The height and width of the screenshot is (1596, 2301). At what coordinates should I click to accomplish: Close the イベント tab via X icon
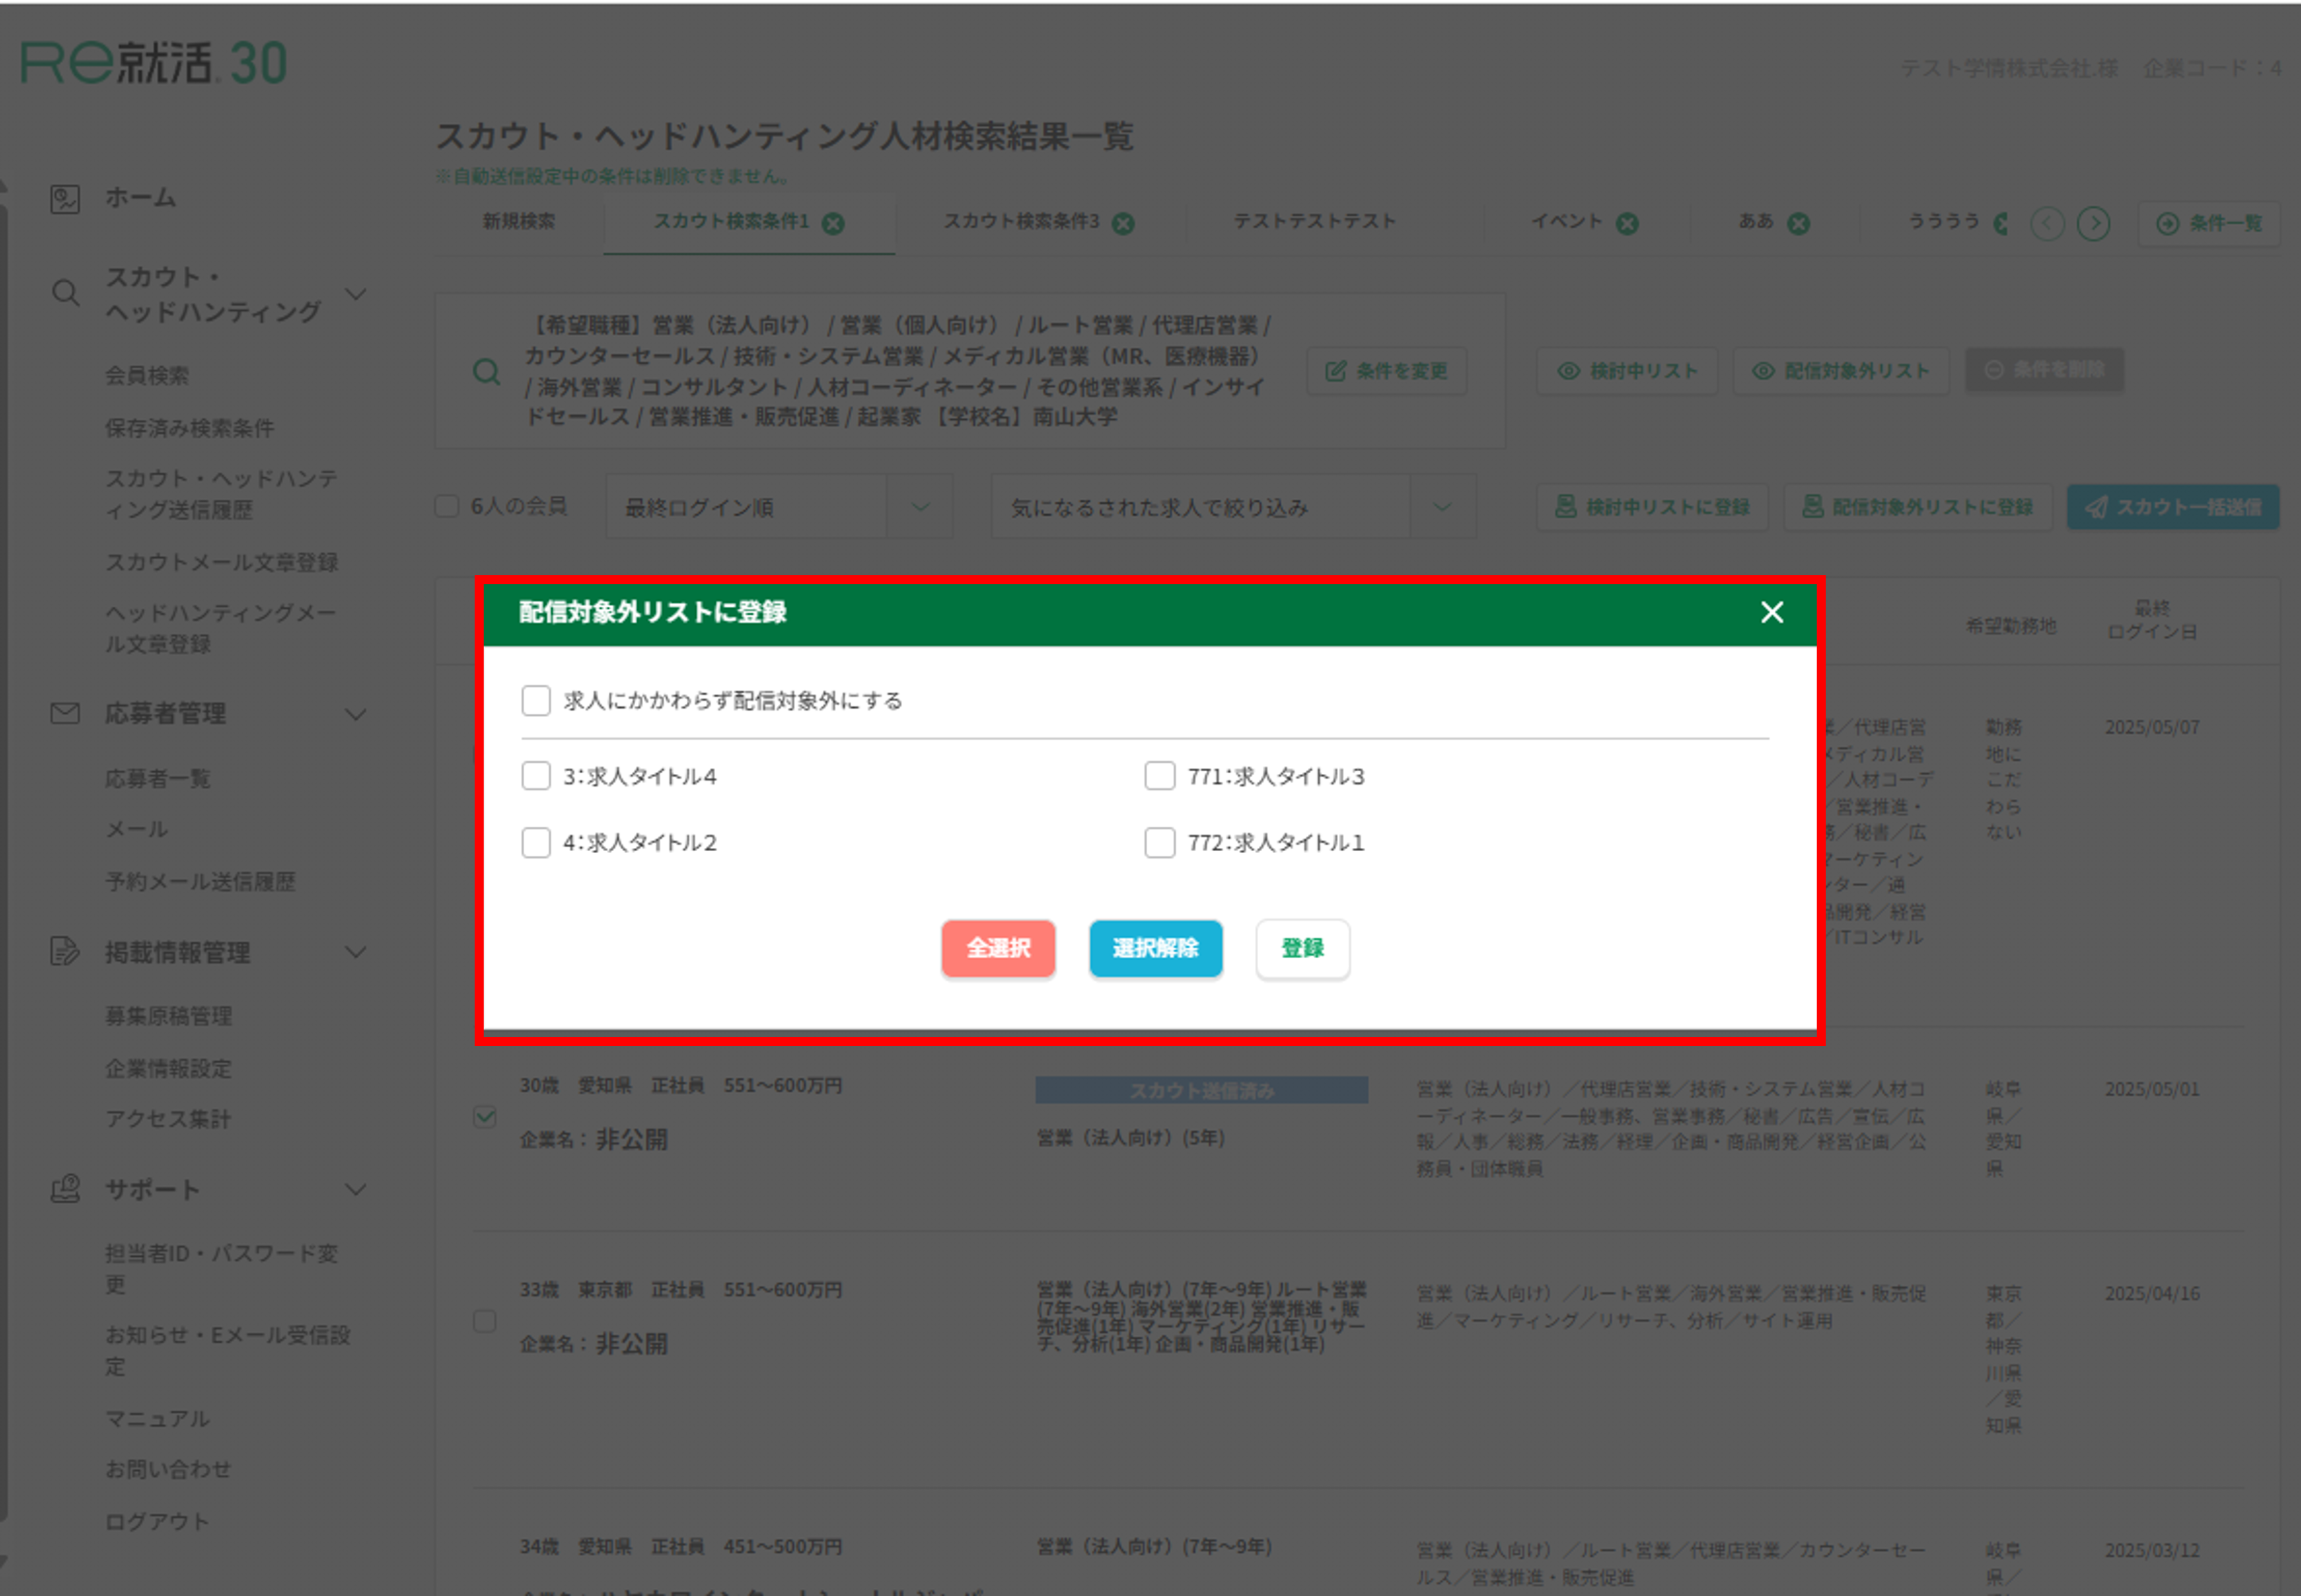click(1627, 223)
